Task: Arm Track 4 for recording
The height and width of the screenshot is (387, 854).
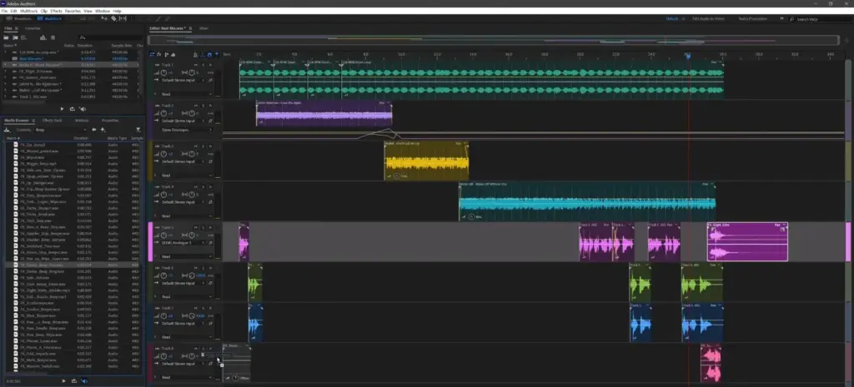Action: click(x=210, y=186)
